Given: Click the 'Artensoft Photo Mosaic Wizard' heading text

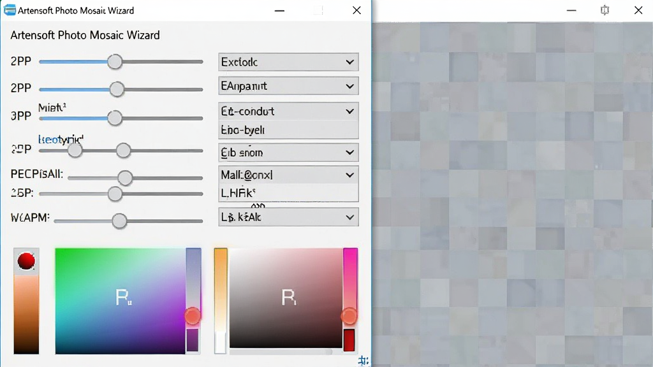Looking at the screenshot, I should (x=85, y=35).
